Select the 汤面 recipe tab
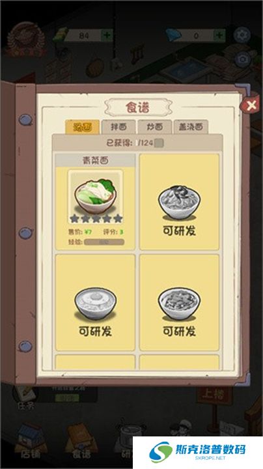The width and height of the screenshot is (263, 469). point(82,127)
